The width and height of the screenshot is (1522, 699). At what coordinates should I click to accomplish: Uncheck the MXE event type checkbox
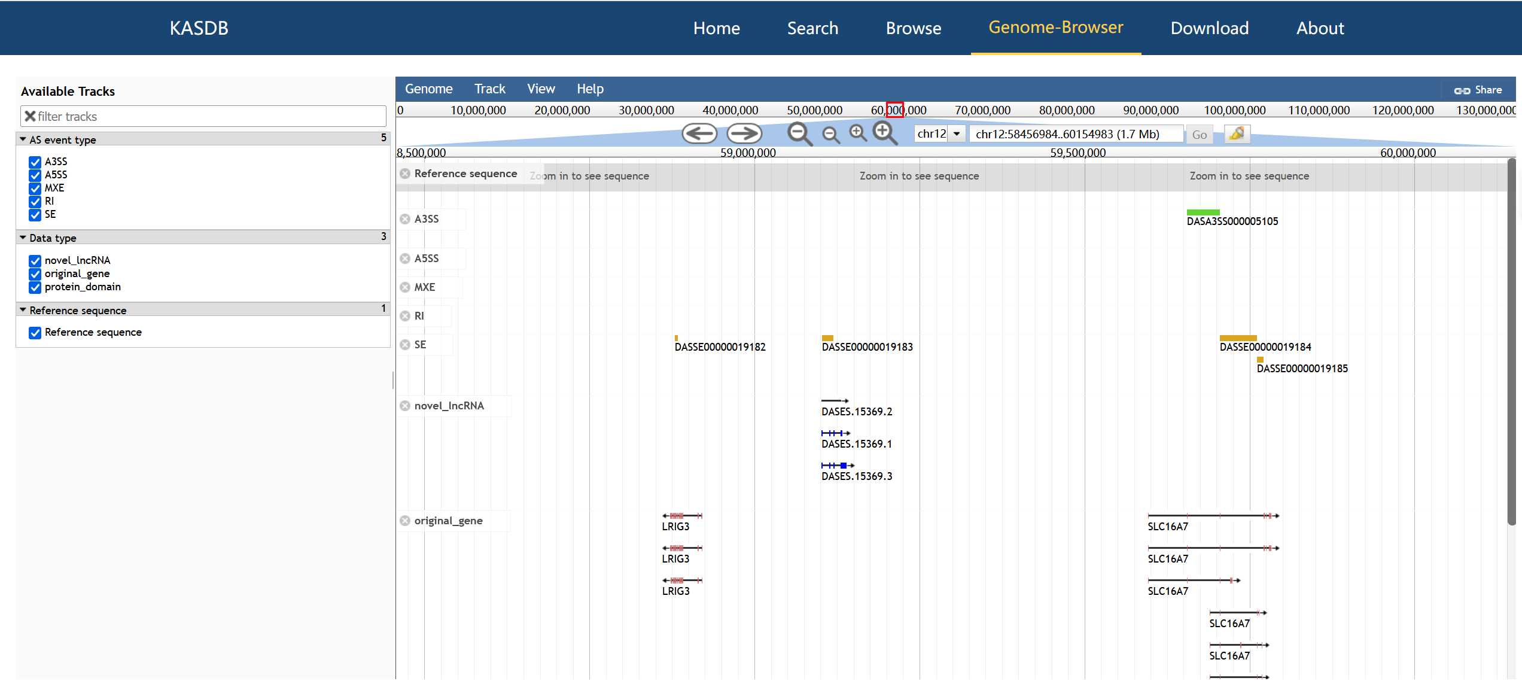pos(35,189)
